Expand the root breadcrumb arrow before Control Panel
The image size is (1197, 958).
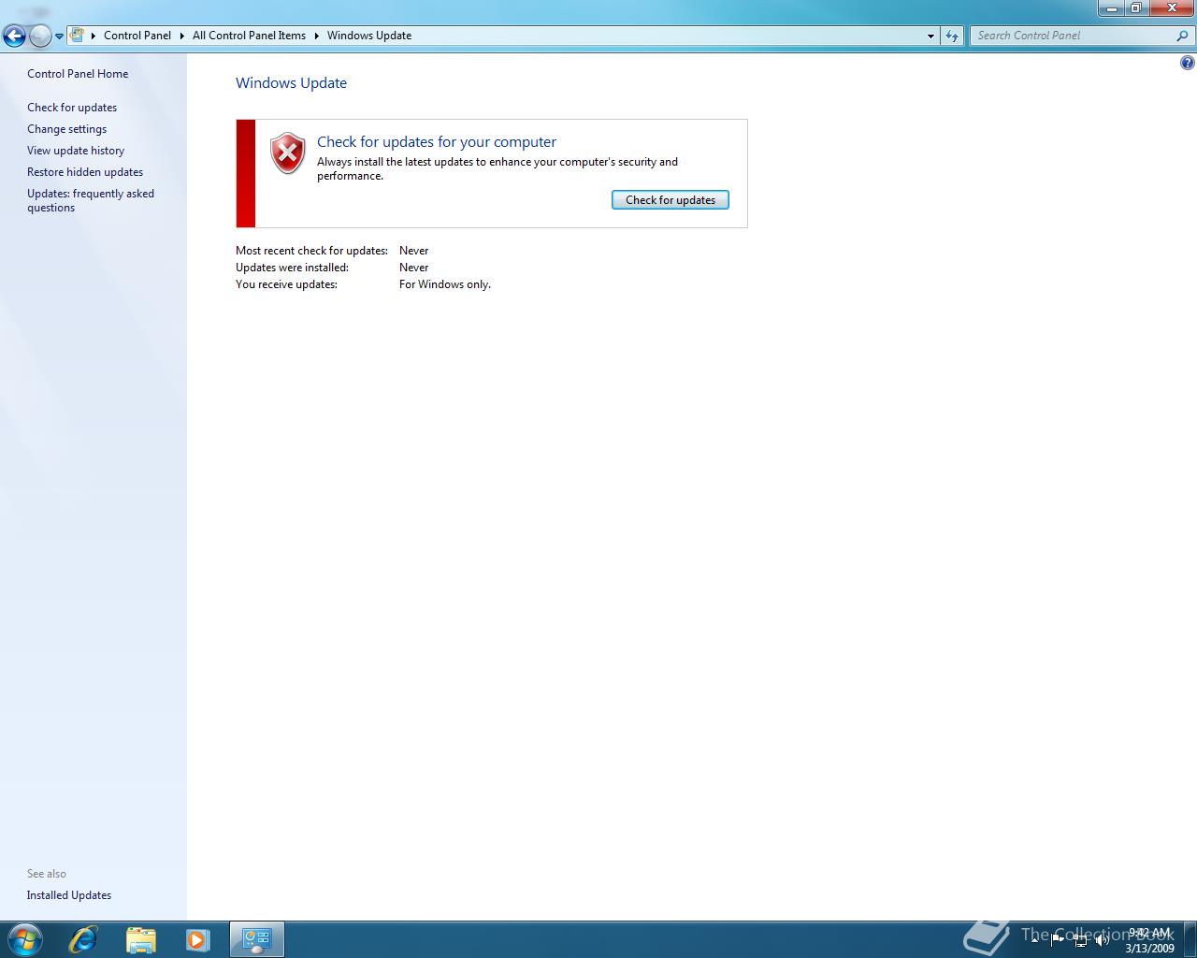click(x=94, y=36)
